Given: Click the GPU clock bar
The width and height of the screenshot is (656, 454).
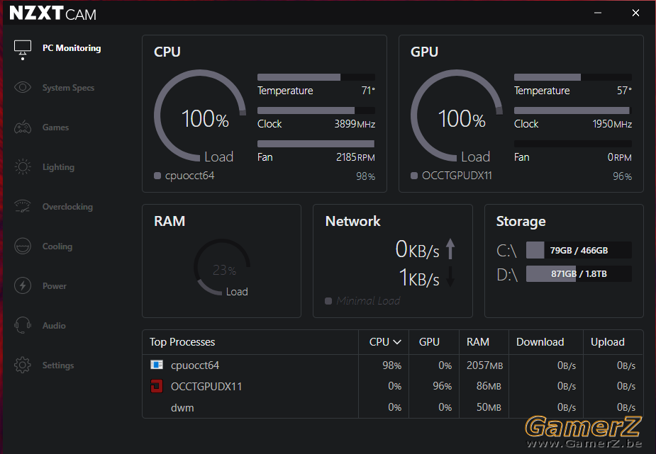Looking at the screenshot, I should pyautogui.click(x=573, y=110).
